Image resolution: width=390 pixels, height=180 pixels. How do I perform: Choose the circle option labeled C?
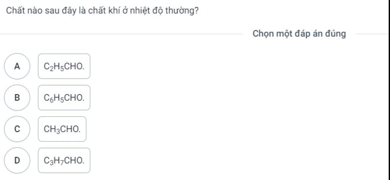point(16,129)
